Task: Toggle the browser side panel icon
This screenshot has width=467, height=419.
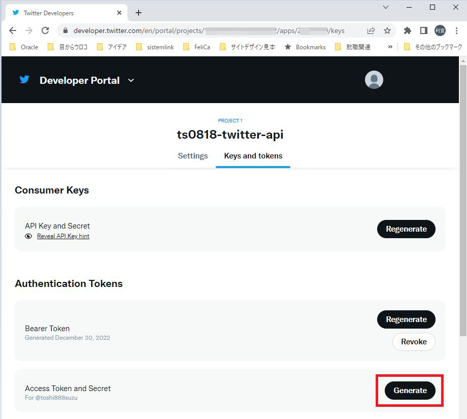Action: click(x=423, y=30)
